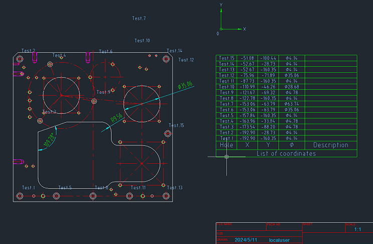Select the Test.1 label at bottom left

coord(29,187)
